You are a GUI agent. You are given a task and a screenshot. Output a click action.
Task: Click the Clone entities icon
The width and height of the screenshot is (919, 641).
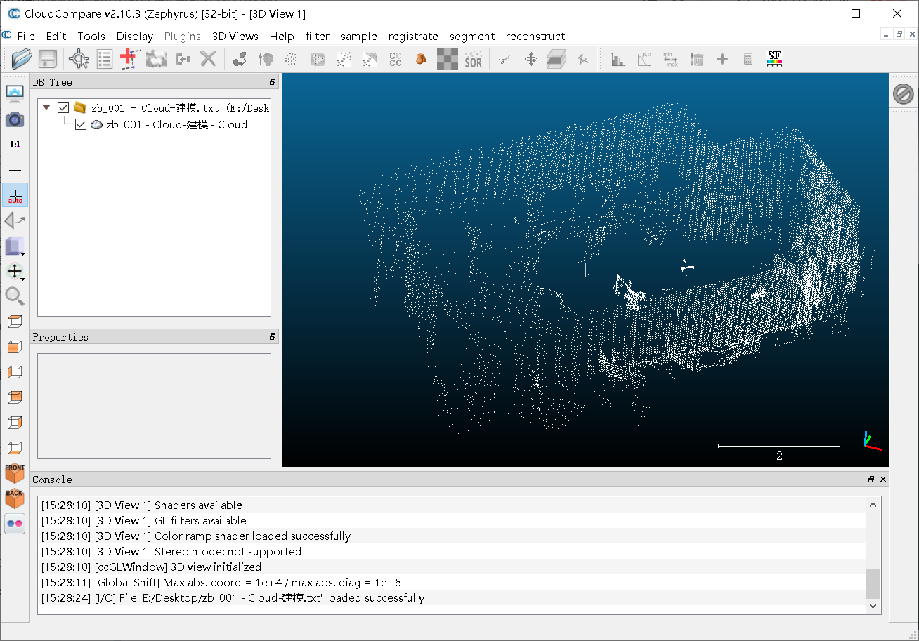[156, 59]
